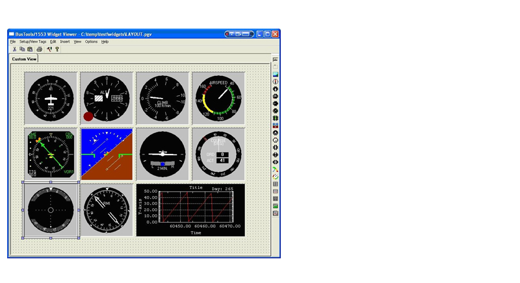This screenshot has width=520, height=283.
Task: Select the colored arc gauge widget tool
Action: tap(275, 169)
